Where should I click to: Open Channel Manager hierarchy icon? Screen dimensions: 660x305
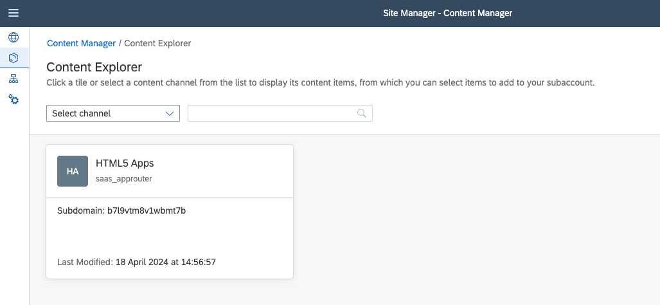13,79
